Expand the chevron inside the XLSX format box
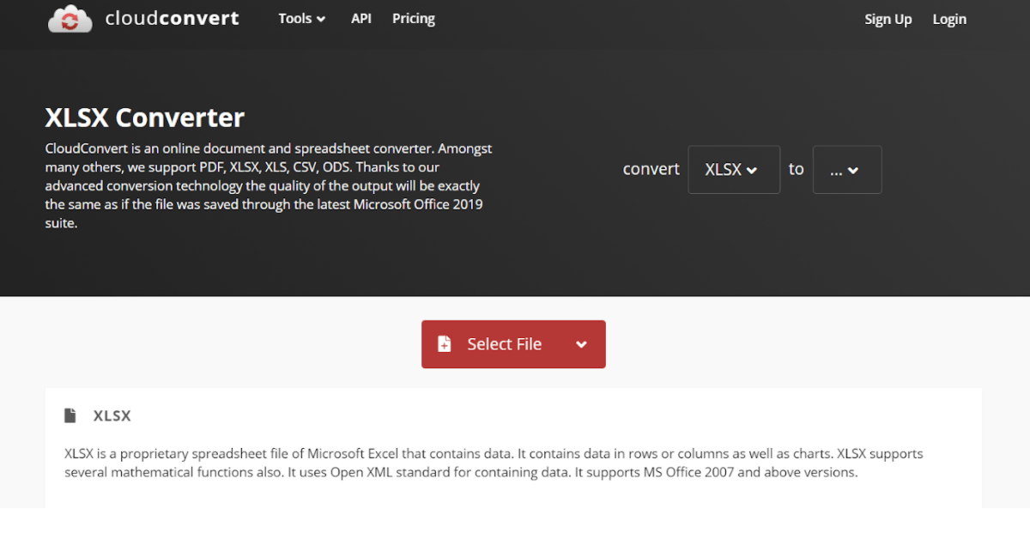Image resolution: width=1030 pixels, height=545 pixels. coord(752,169)
